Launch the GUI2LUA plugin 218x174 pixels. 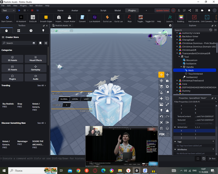pos(33,19)
